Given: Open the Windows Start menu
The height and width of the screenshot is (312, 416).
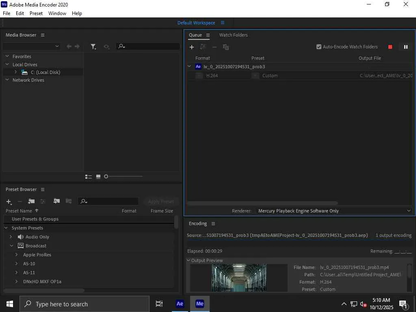Looking at the screenshot, I should point(10,304).
